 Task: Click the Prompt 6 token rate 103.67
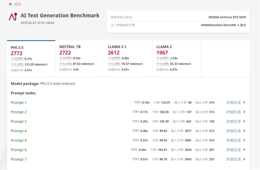tap(162, 150)
